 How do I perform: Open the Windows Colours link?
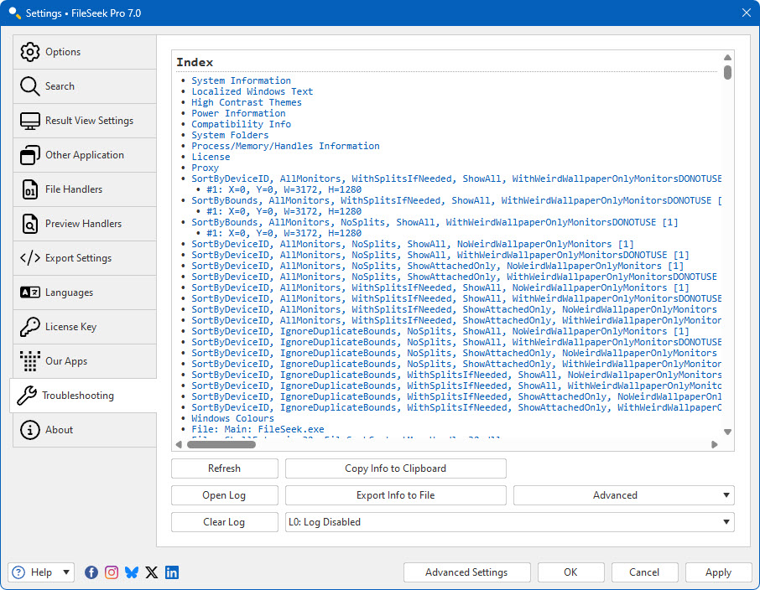[x=232, y=418]
